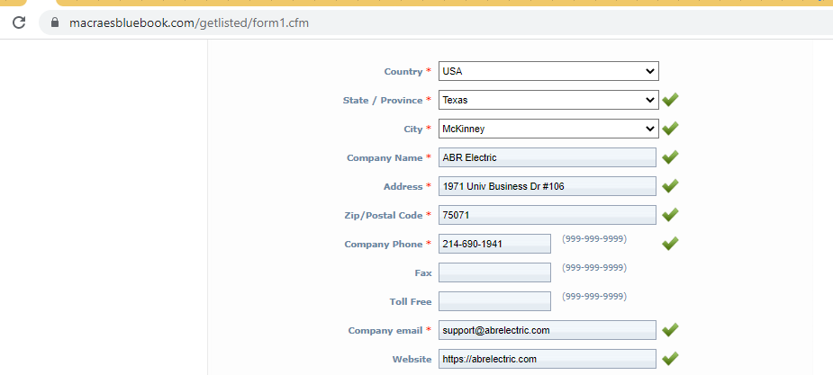Open the Country dropdown showing USA

tap(548, 71)
